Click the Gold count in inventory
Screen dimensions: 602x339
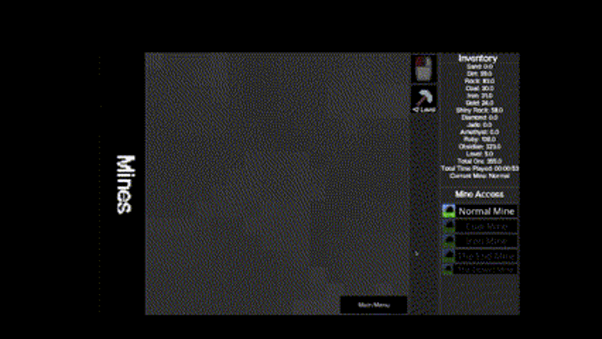click(480, 102)
